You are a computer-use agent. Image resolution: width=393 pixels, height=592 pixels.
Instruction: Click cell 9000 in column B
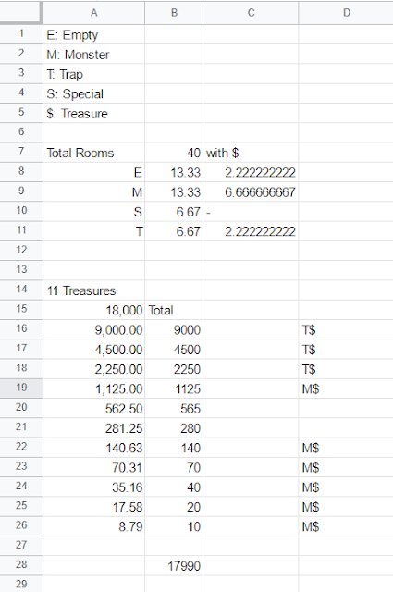point(174,329)
